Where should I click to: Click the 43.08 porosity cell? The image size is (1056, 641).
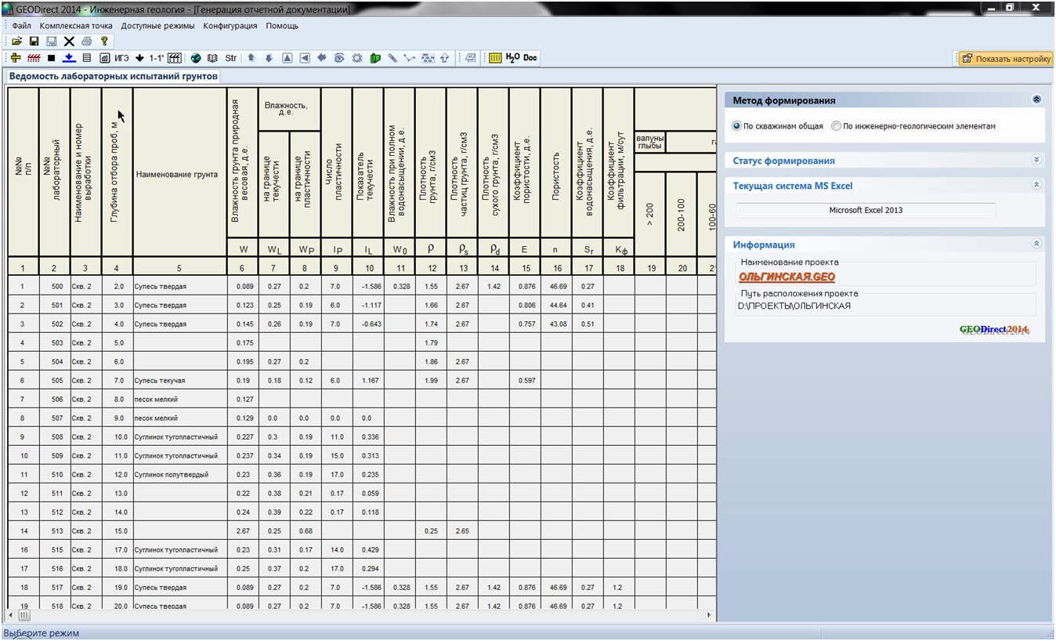point(555,324)
